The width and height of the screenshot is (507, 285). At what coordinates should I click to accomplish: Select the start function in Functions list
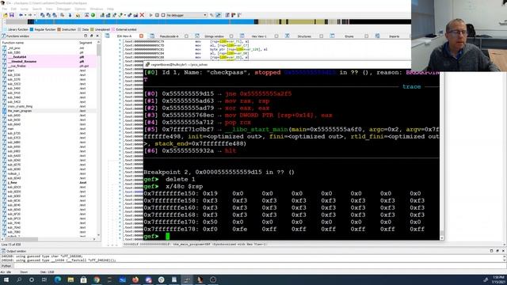tap(10, 70)
